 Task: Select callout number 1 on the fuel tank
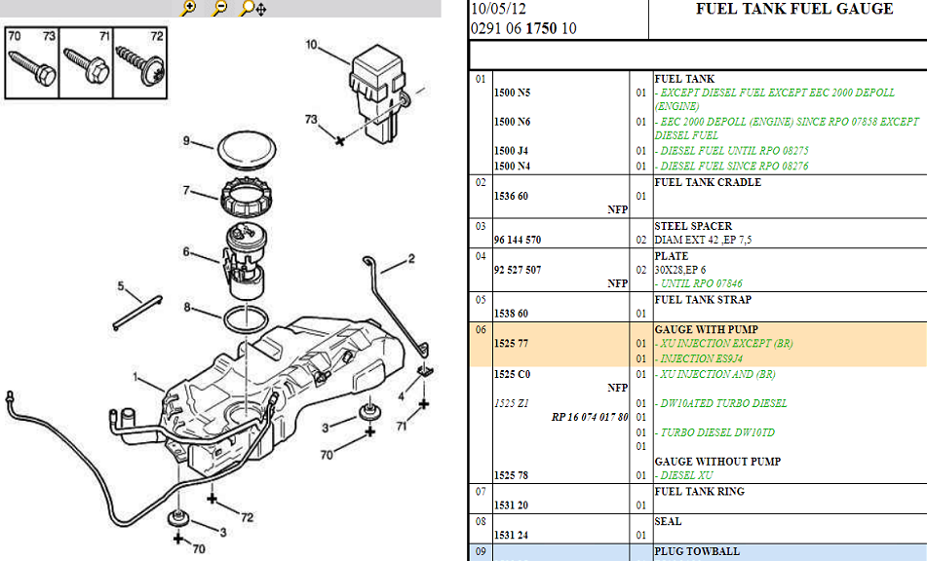pyautogui.click(x=135, y=377)
